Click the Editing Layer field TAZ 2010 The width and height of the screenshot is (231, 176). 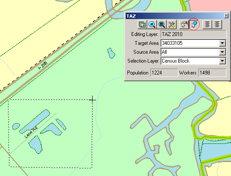click(x=194, y=34)
